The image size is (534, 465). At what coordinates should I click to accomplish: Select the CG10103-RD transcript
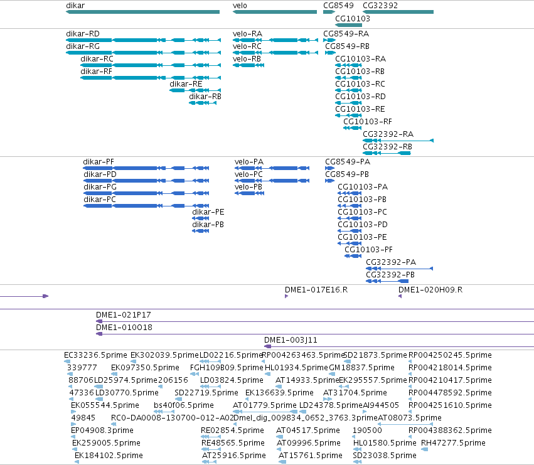pos(348,103)
